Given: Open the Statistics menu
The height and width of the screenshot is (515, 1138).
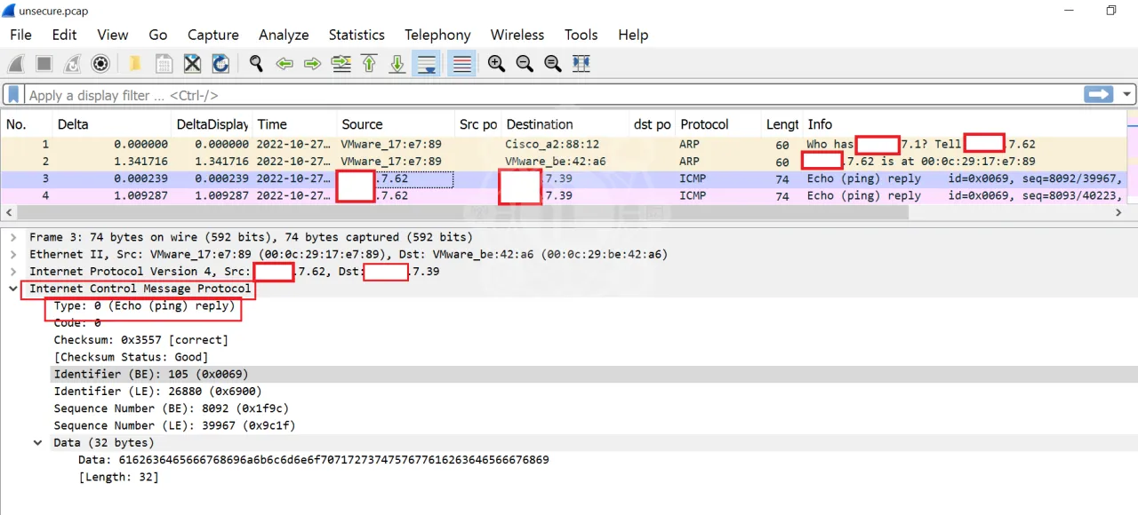Looking at the screenshot, I should pyautogui.click(x=357, y=35).
